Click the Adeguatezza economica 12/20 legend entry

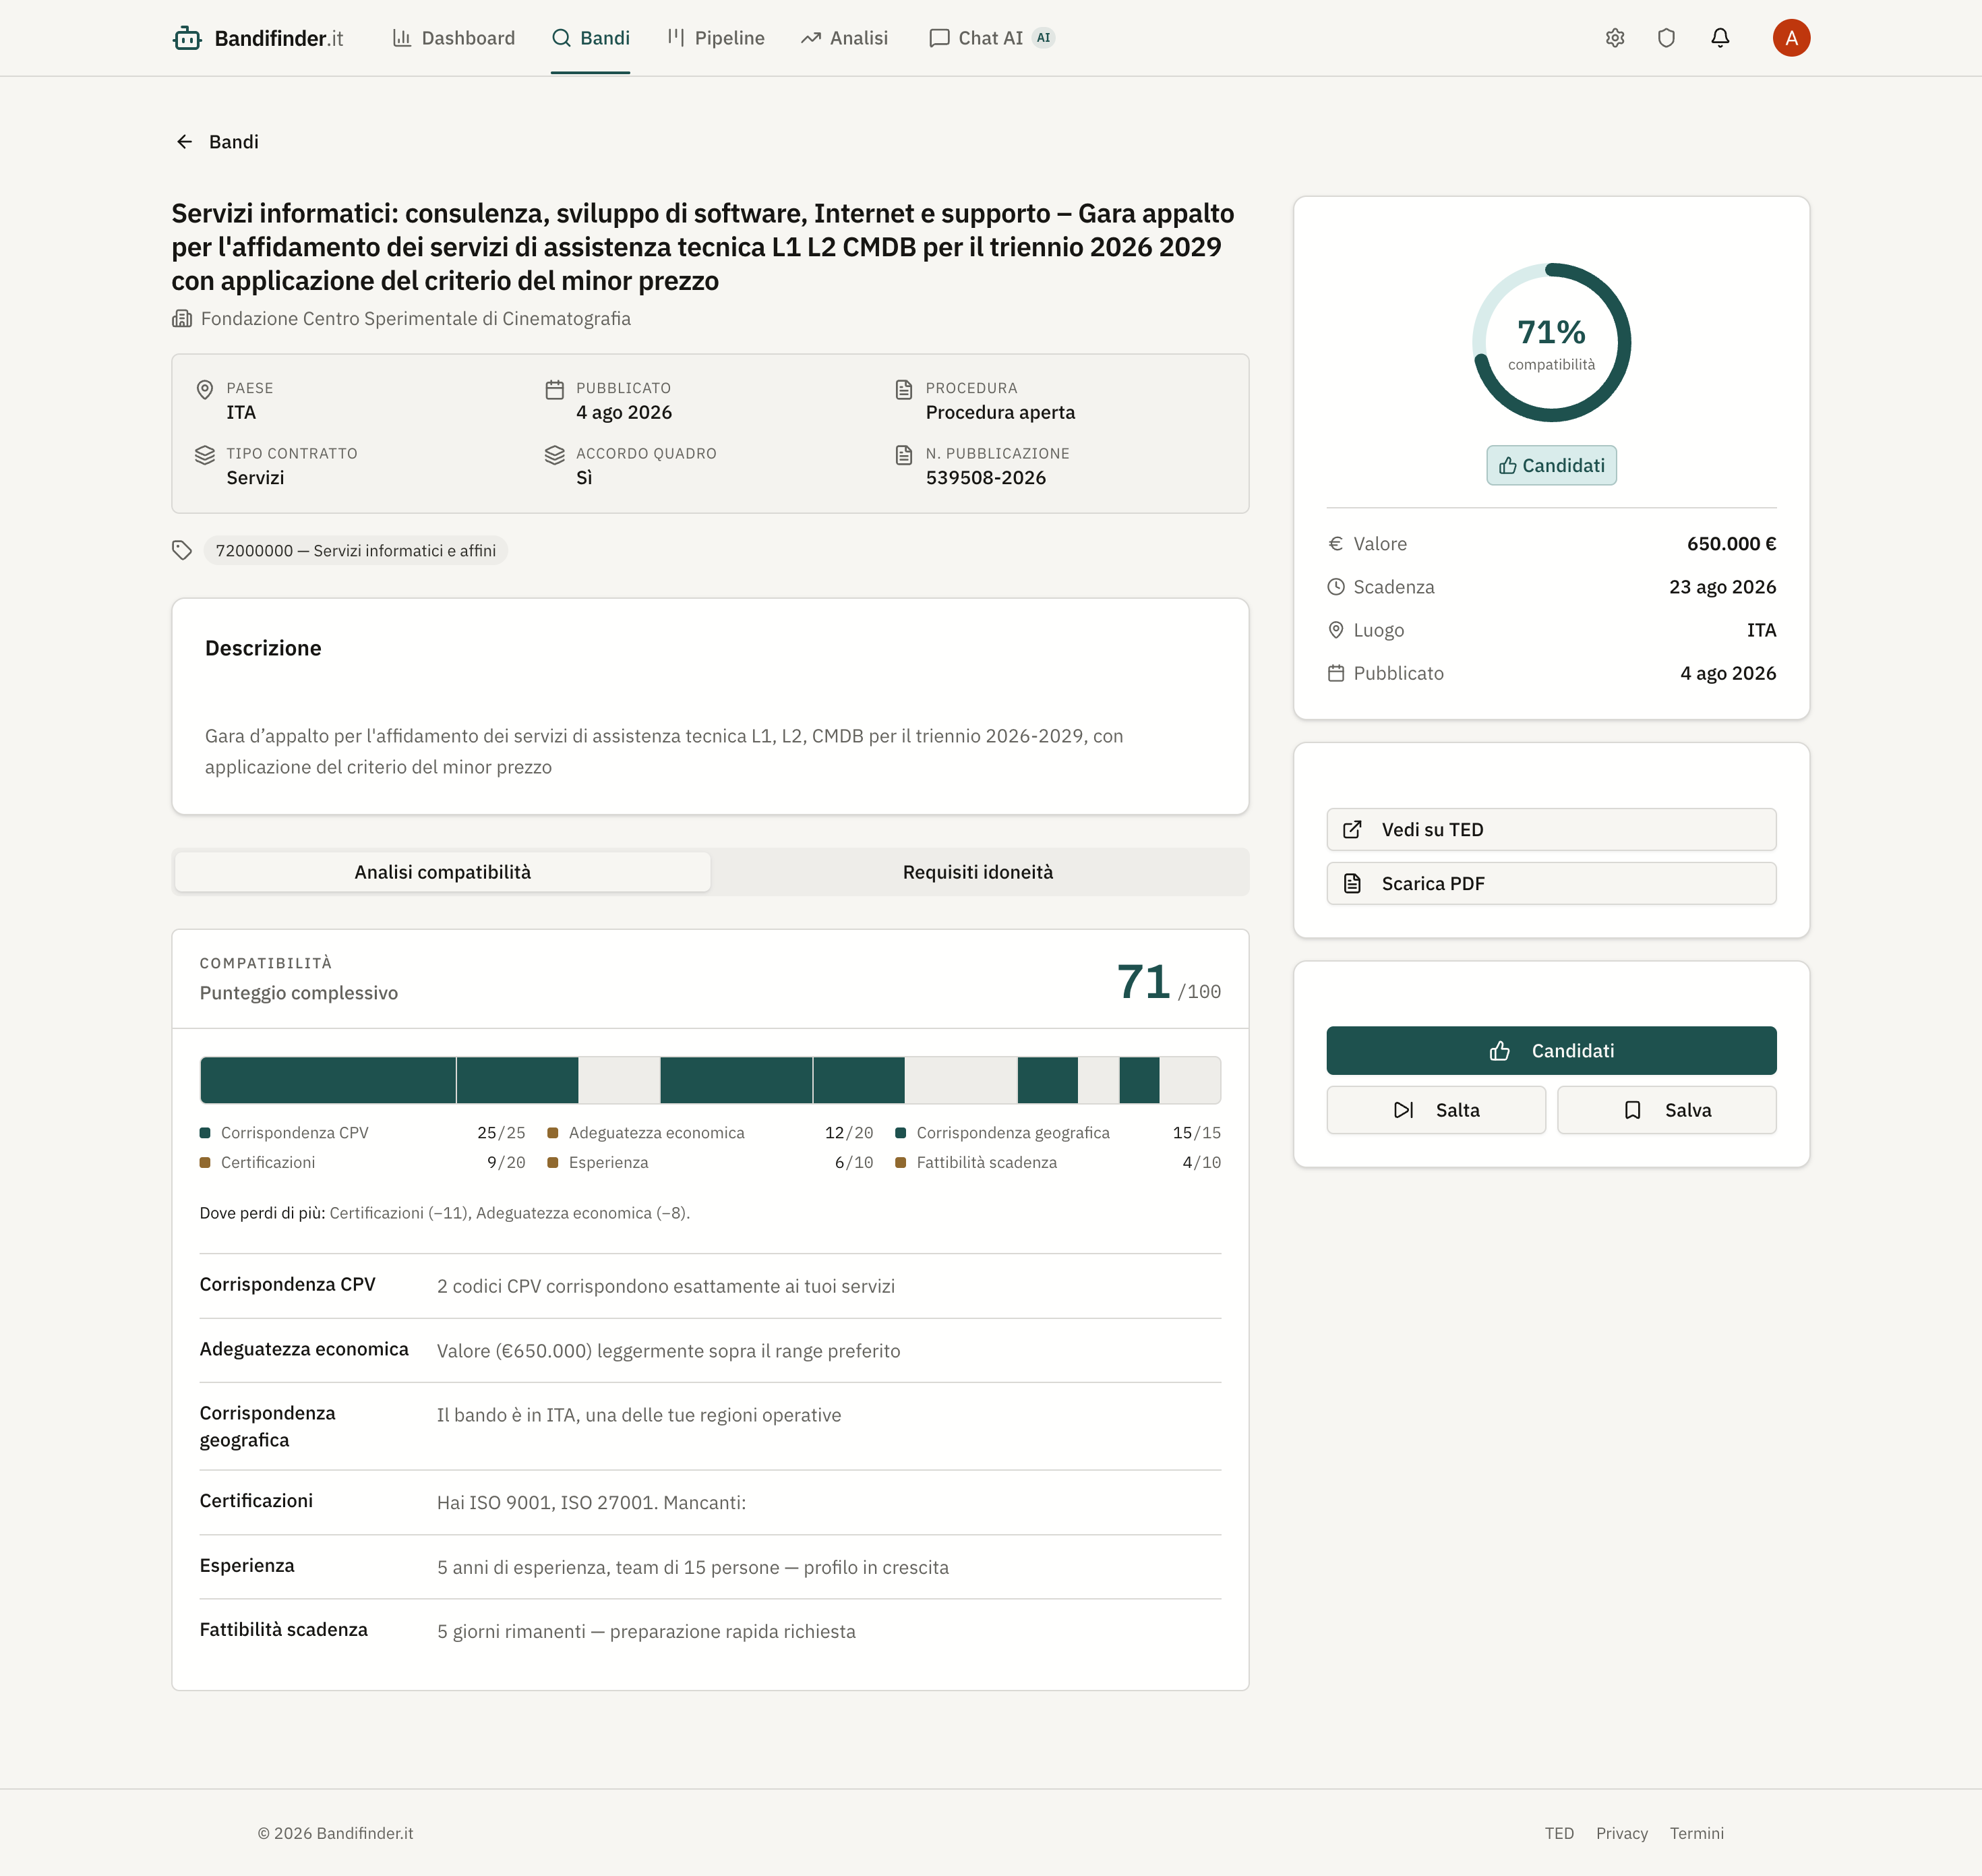click(x=711, y=1133)
